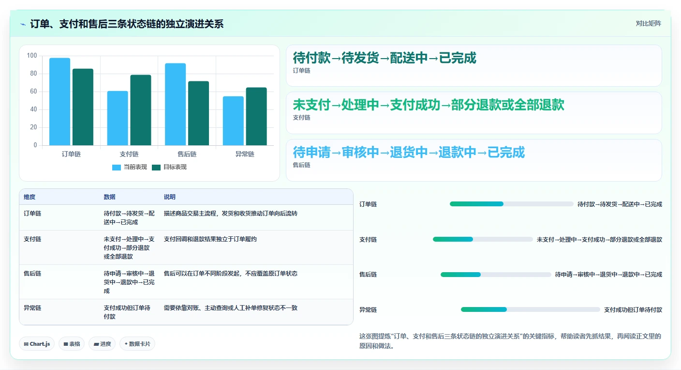Click the 支付链 dark green bar
This screenshot has width=681, height=370.
141,110
